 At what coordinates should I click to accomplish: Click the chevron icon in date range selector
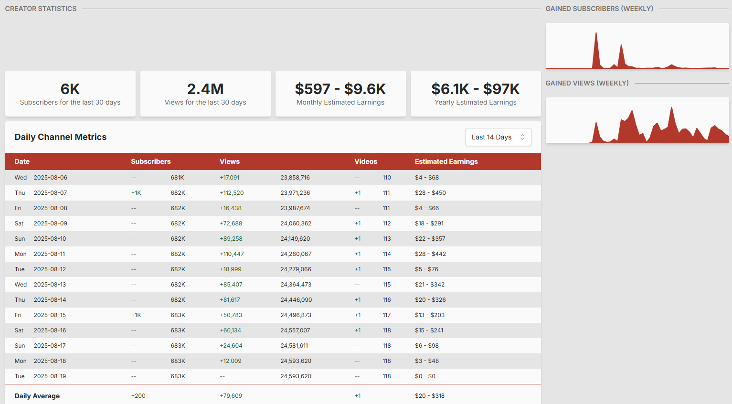click(x=522, y=137)
